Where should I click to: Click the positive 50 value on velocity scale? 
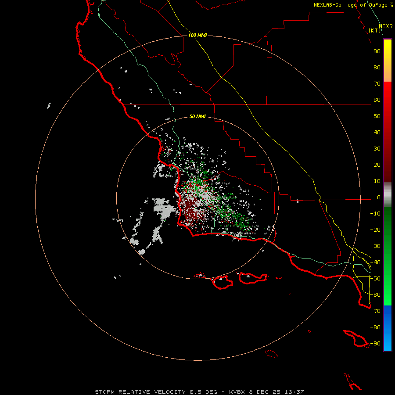[x=377, y=116]
